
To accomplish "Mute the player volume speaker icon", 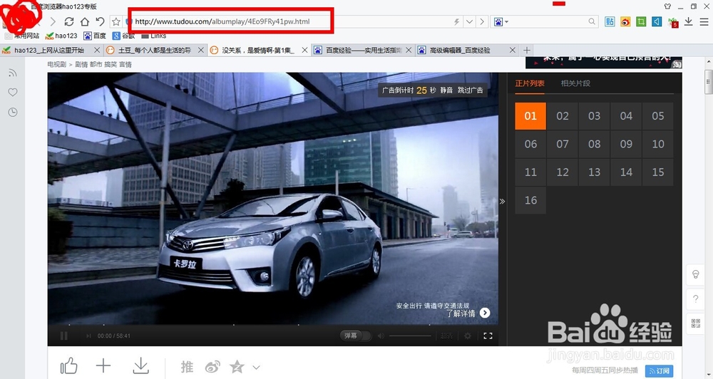I will point(381,336).
